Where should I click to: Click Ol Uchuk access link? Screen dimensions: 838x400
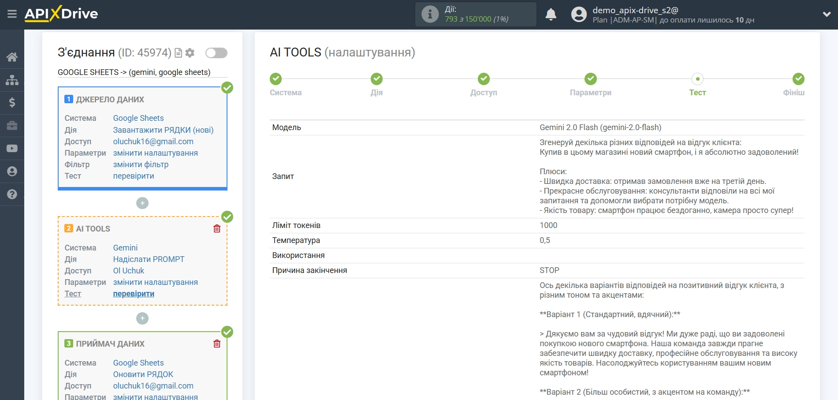[129, 271]
